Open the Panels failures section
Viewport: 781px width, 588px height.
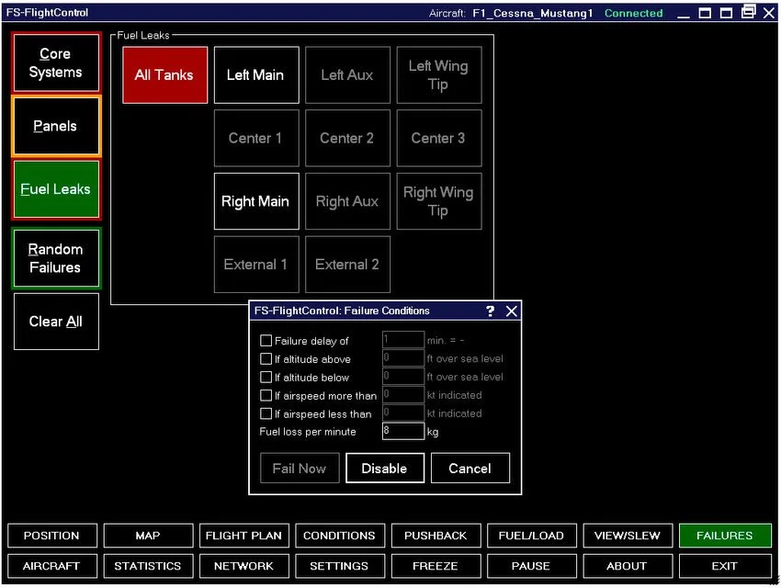55,126
